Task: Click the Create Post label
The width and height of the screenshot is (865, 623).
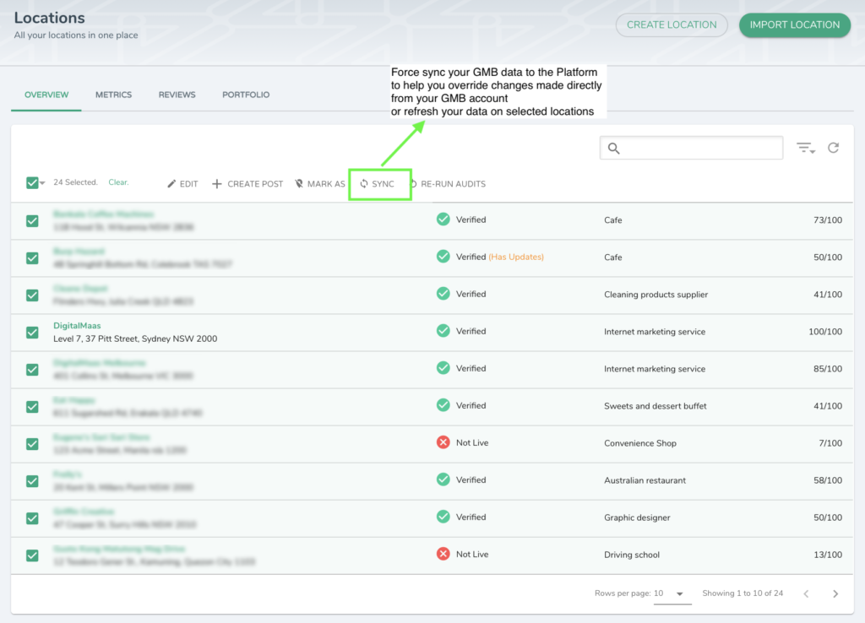Action: pos(255,184)
